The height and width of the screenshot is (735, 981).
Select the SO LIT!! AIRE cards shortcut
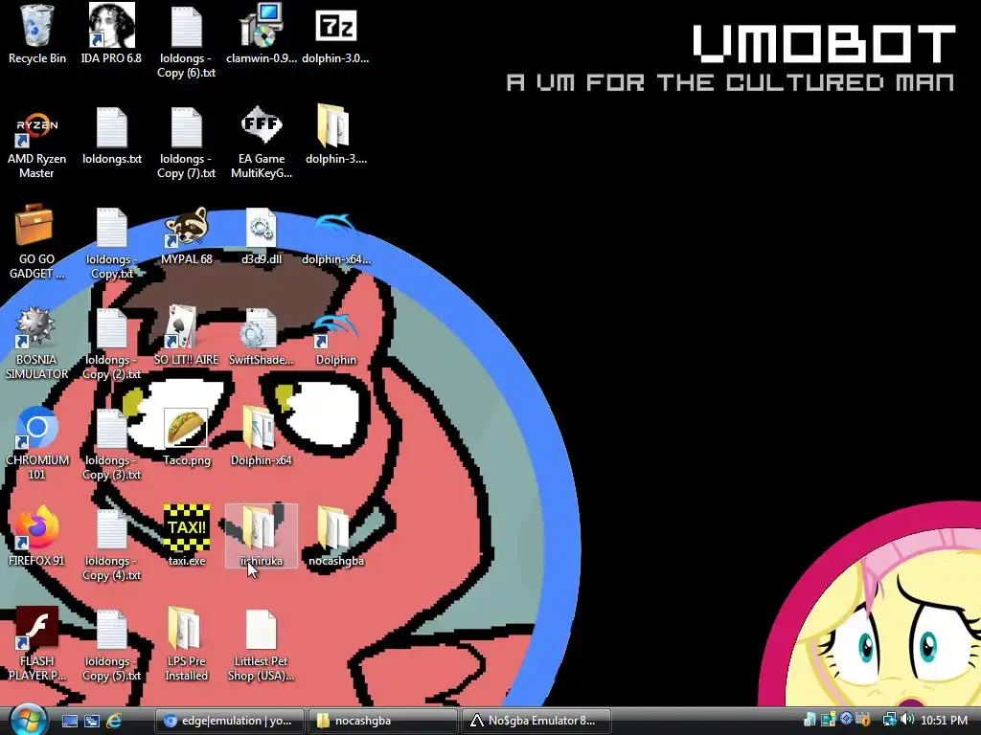tap(187, 337)
